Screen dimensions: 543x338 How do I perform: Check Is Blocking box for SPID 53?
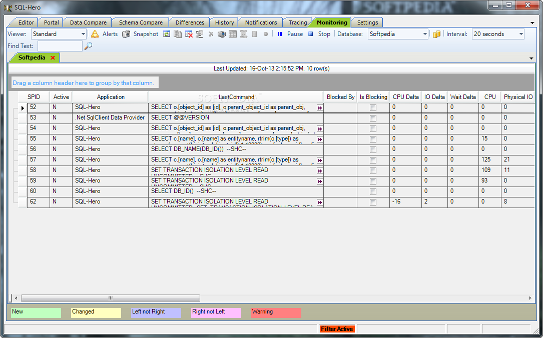pyautogui.click(x=373, y=118)
